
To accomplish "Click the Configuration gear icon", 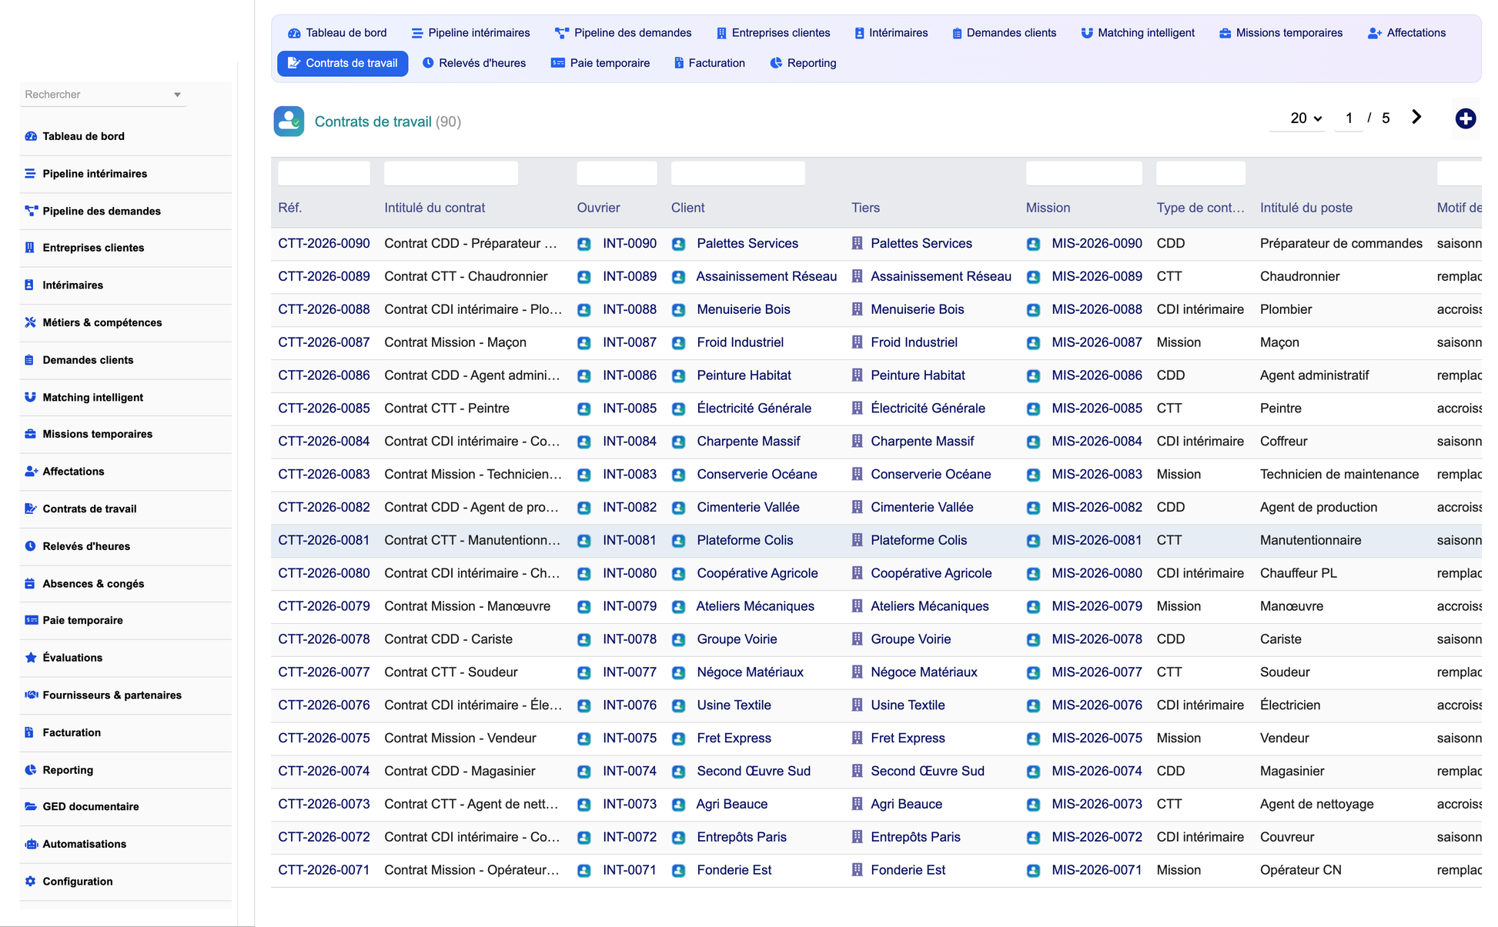I will (31, 881).
